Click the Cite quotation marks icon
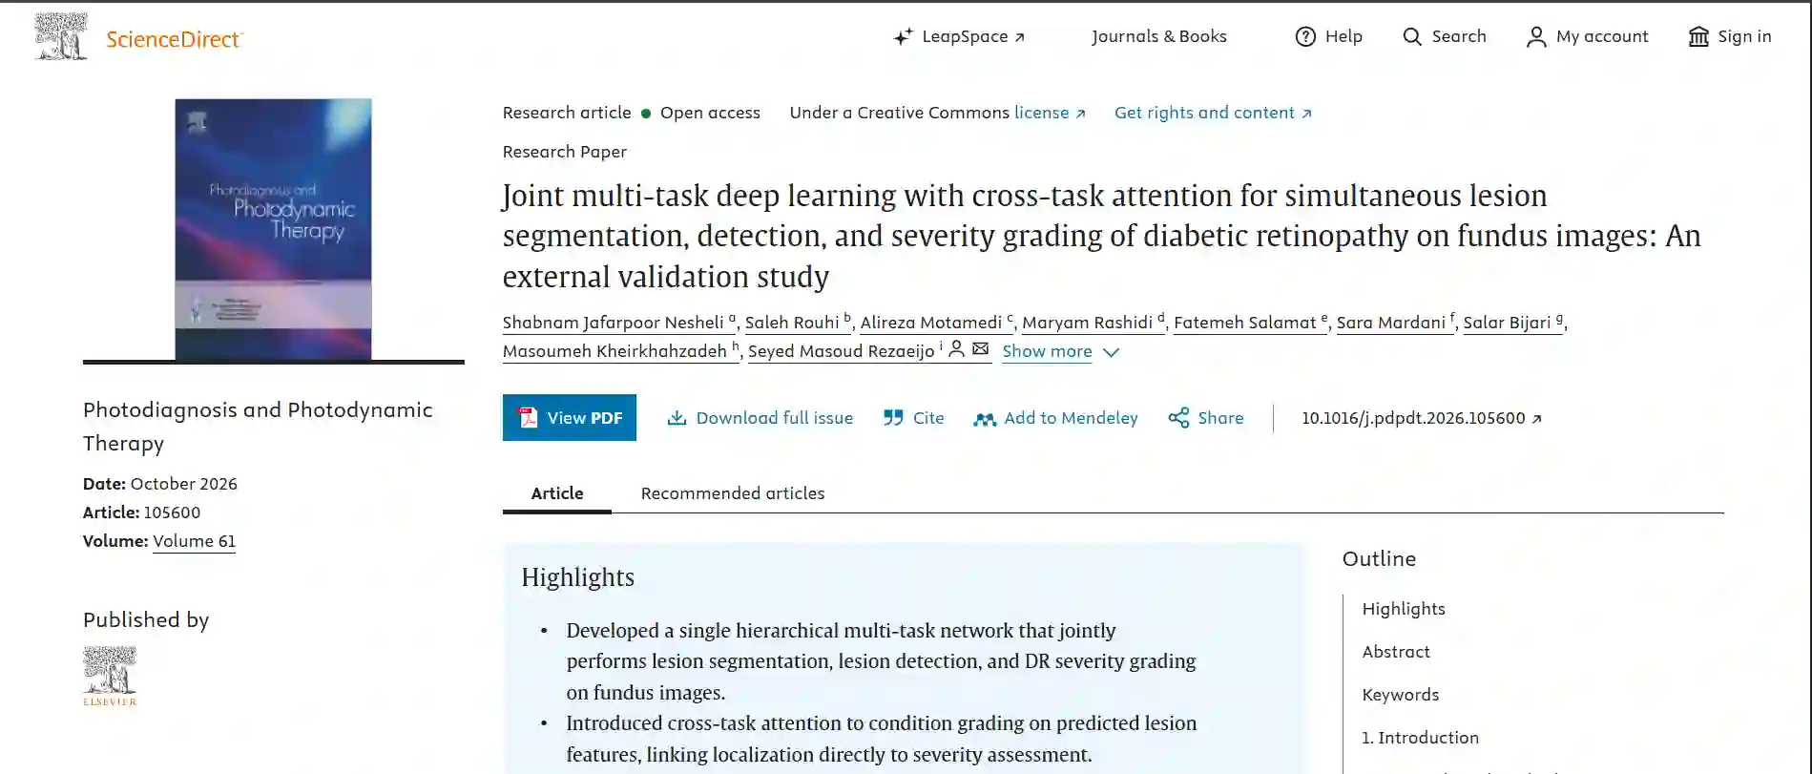This screenshot has width=1812, height=774. (893, 418)
